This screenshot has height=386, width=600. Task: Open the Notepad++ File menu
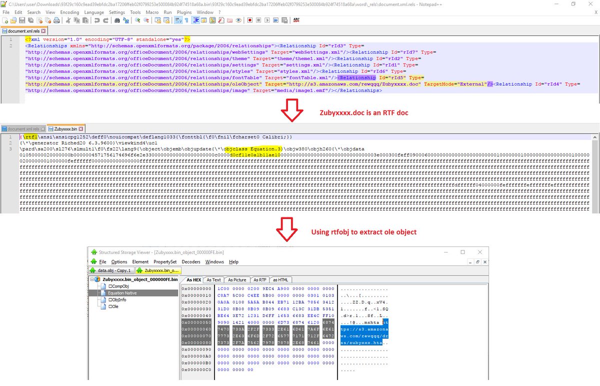pyautogui.click(x=5, y=12)
